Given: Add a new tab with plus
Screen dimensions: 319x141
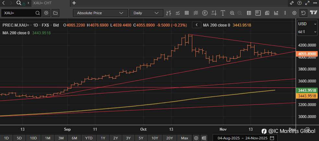Looking at the screenshot, I should tap(74, 3).
